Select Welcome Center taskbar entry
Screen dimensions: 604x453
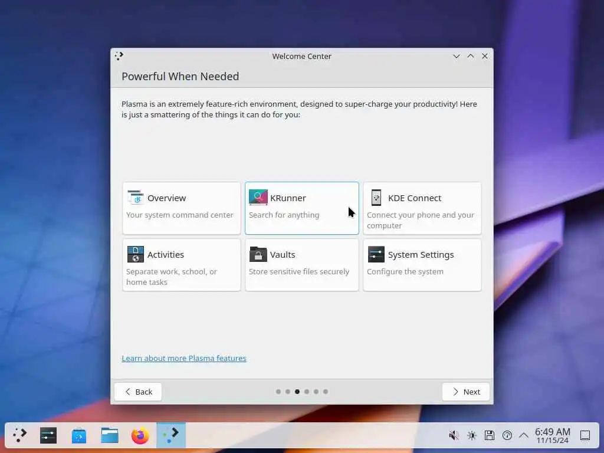pos(171,435)
